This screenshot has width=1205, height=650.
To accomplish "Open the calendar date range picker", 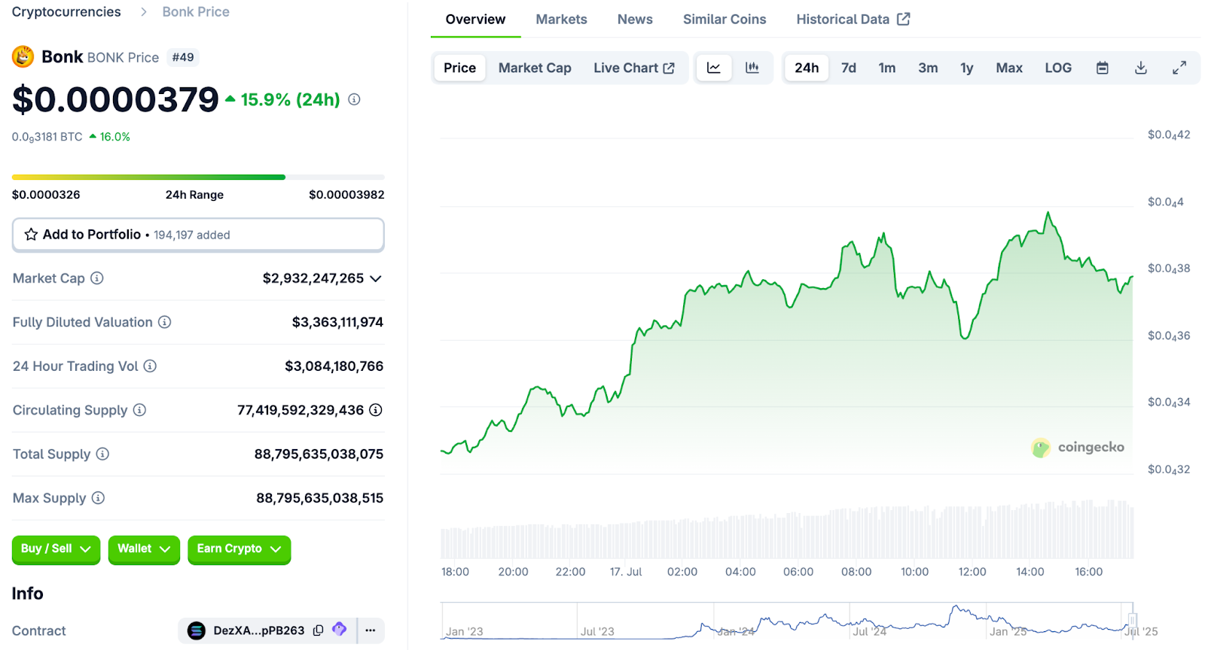I will pyautogui.click(x=1102, y=68).
